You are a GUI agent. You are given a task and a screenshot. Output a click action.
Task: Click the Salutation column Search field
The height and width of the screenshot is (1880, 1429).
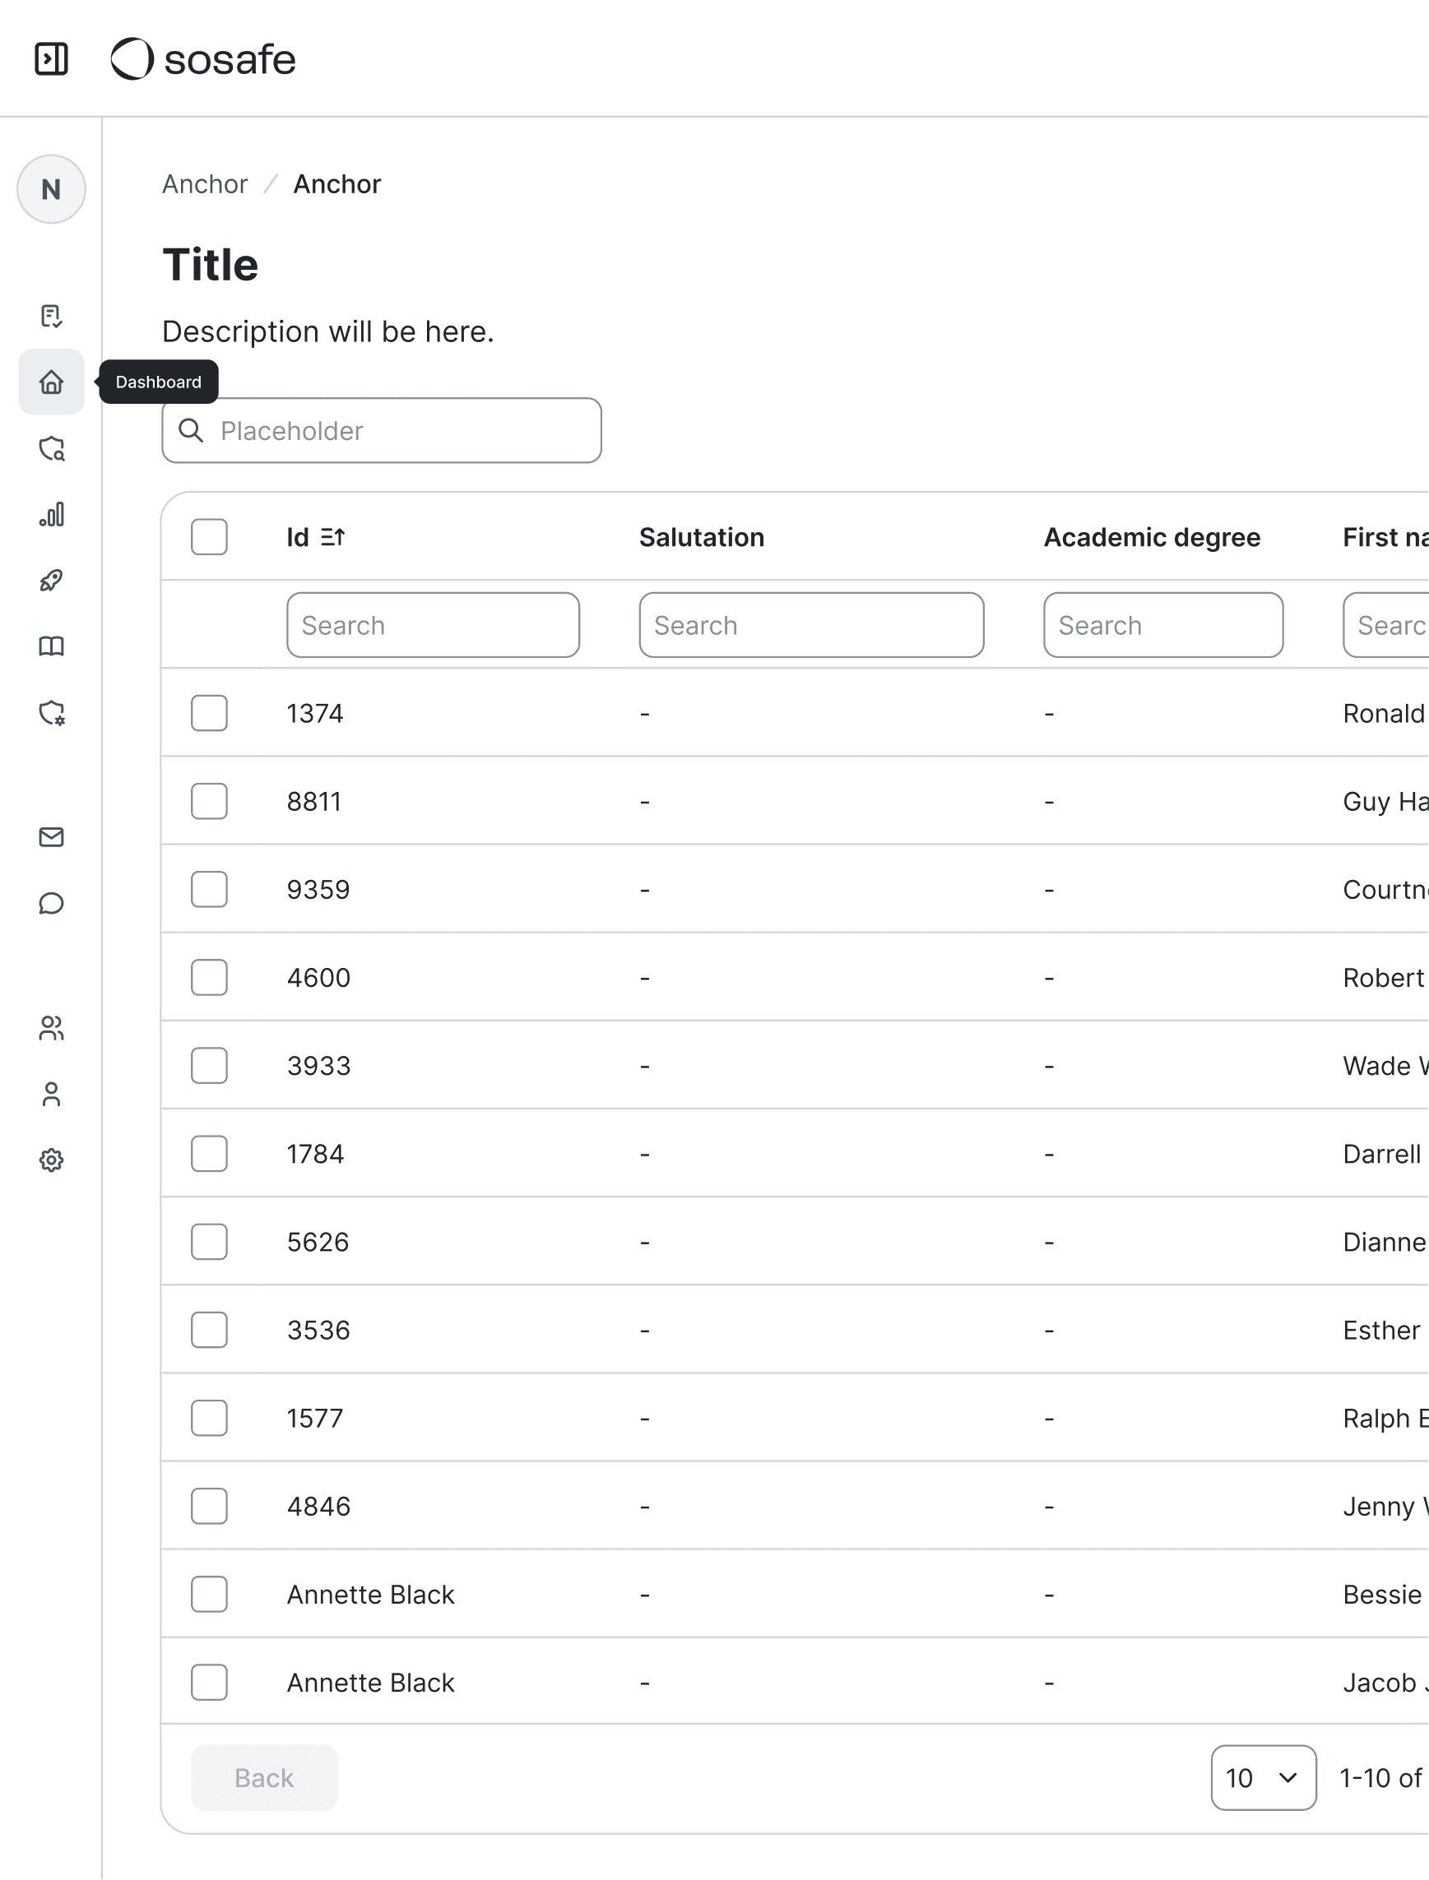[811, 625]
